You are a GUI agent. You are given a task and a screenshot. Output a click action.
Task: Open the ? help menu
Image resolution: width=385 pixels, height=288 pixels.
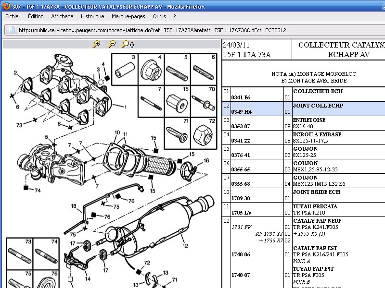pyautogui.click(x=175, y=16)
